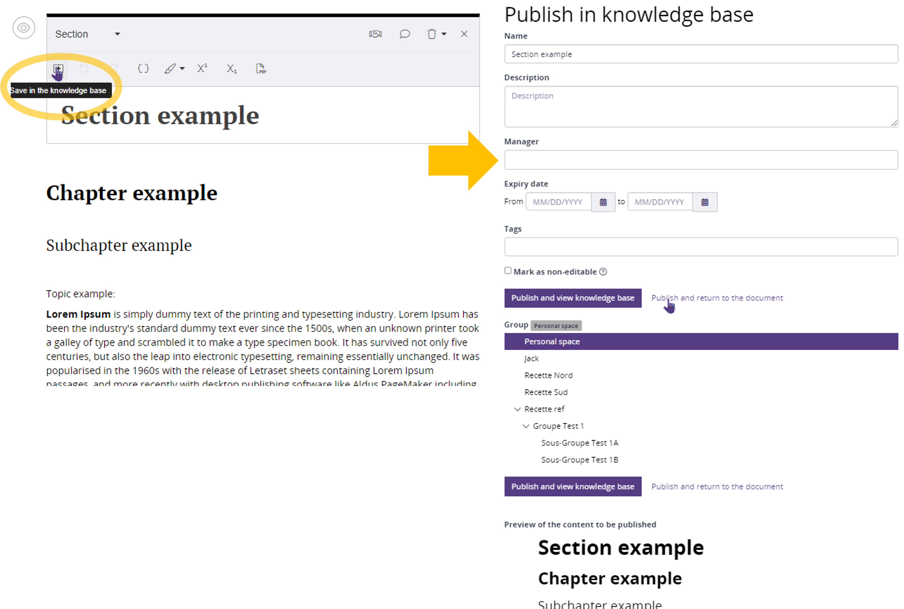Open the comment bubble icon

[x=405, y=34]
